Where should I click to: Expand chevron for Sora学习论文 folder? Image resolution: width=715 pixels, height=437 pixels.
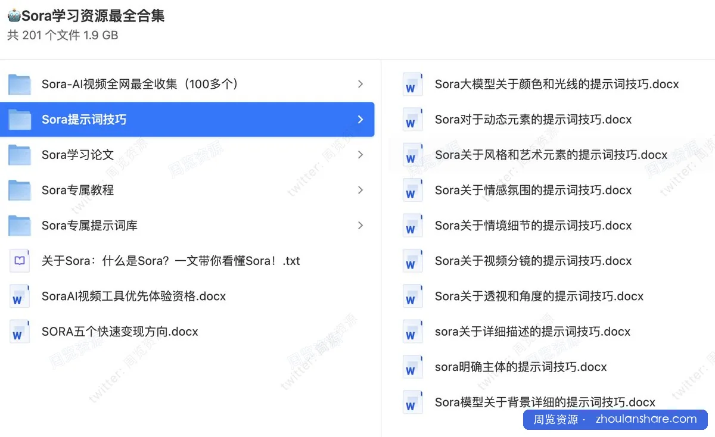coord(360,155)
